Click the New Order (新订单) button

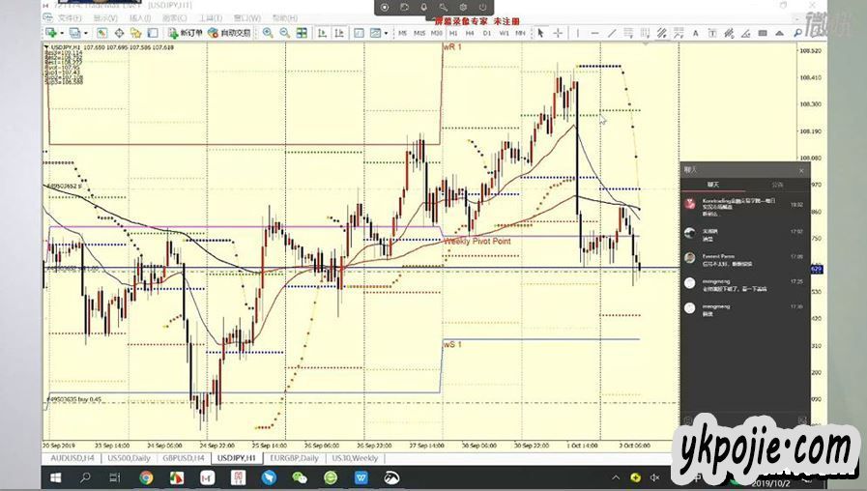point(187,33)
